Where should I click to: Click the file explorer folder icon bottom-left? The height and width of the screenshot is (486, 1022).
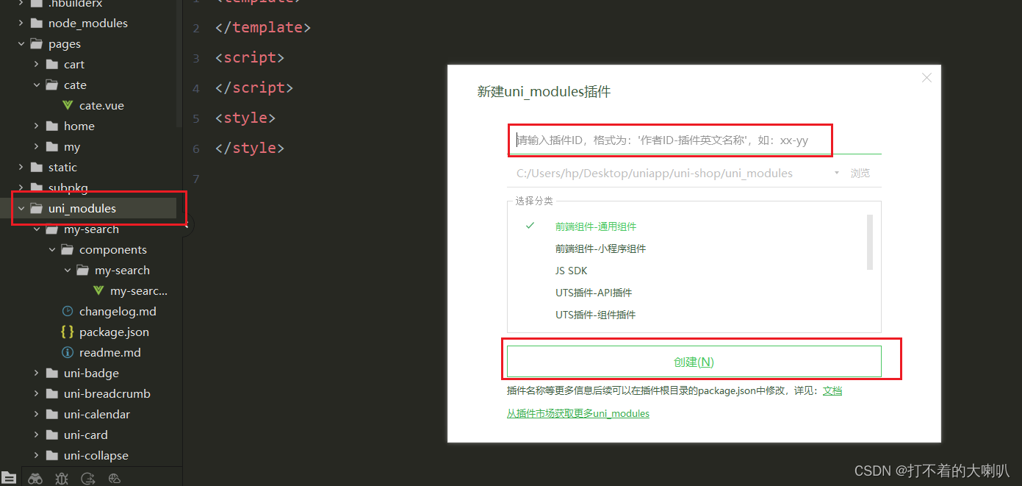(9, 479)
